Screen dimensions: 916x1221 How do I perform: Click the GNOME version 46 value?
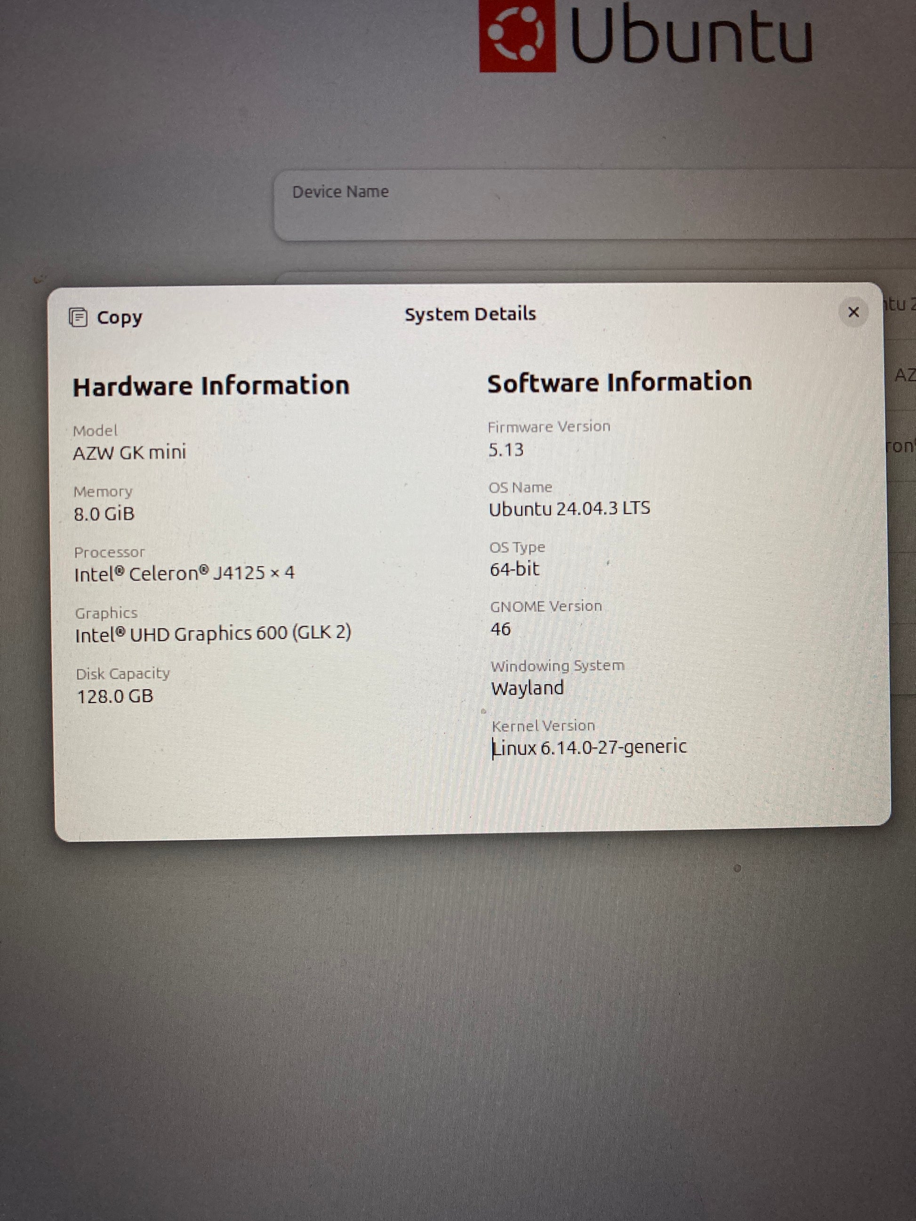(500, 629)
